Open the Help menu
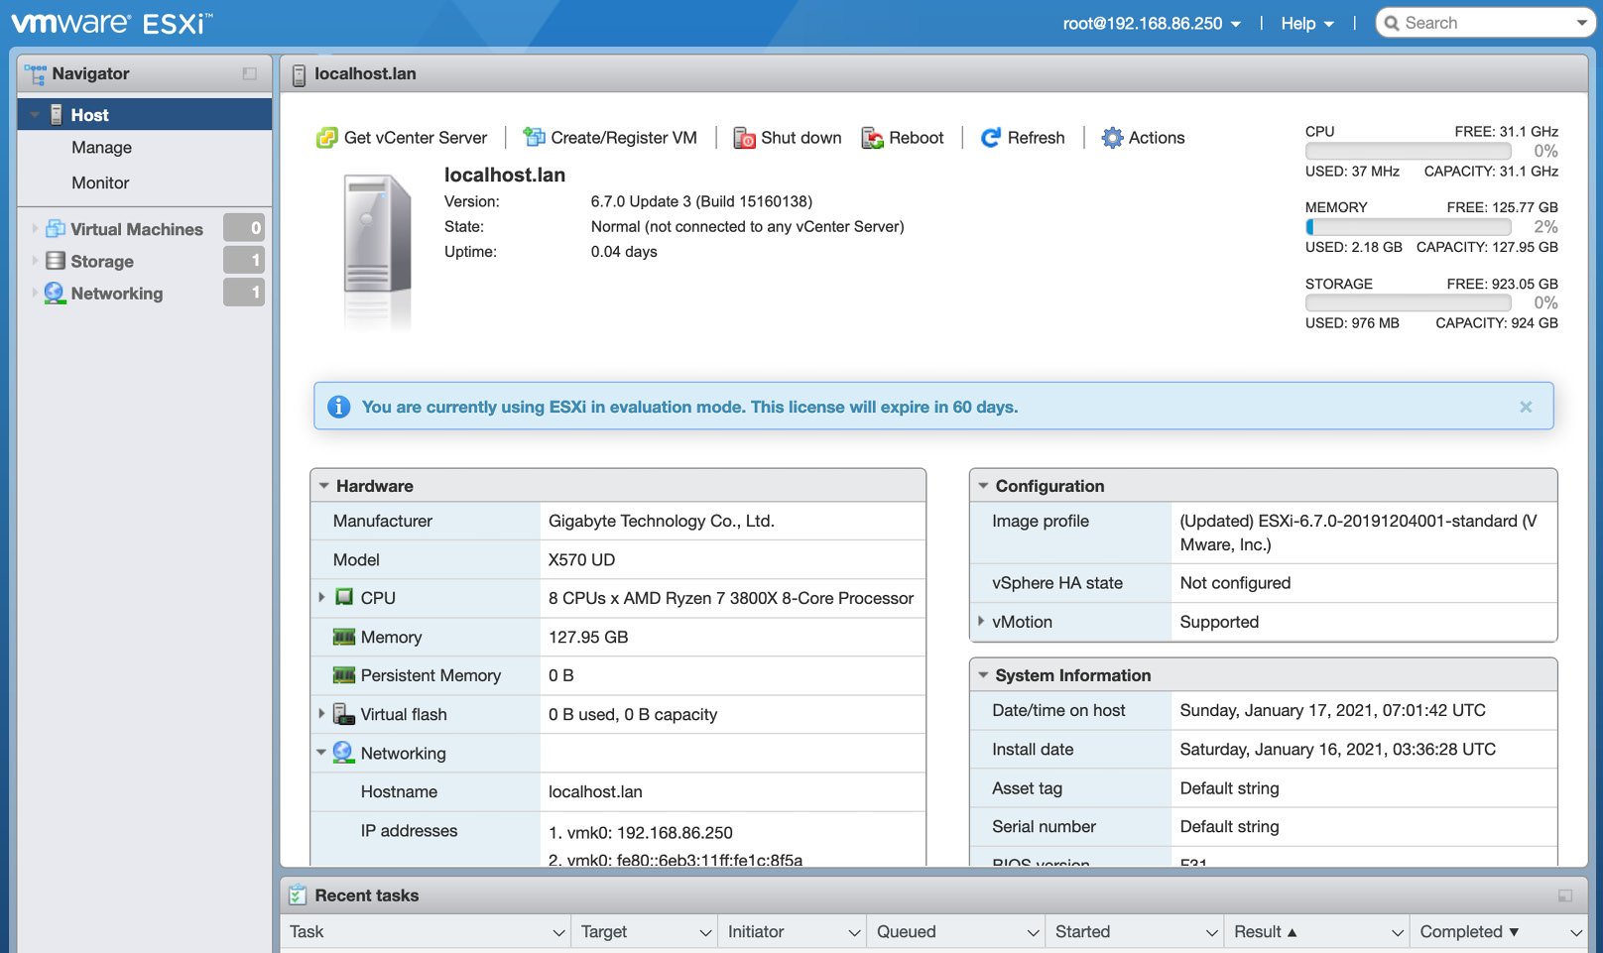The width and height of the screenshot is (1603, 953). tap(1307, 23)
